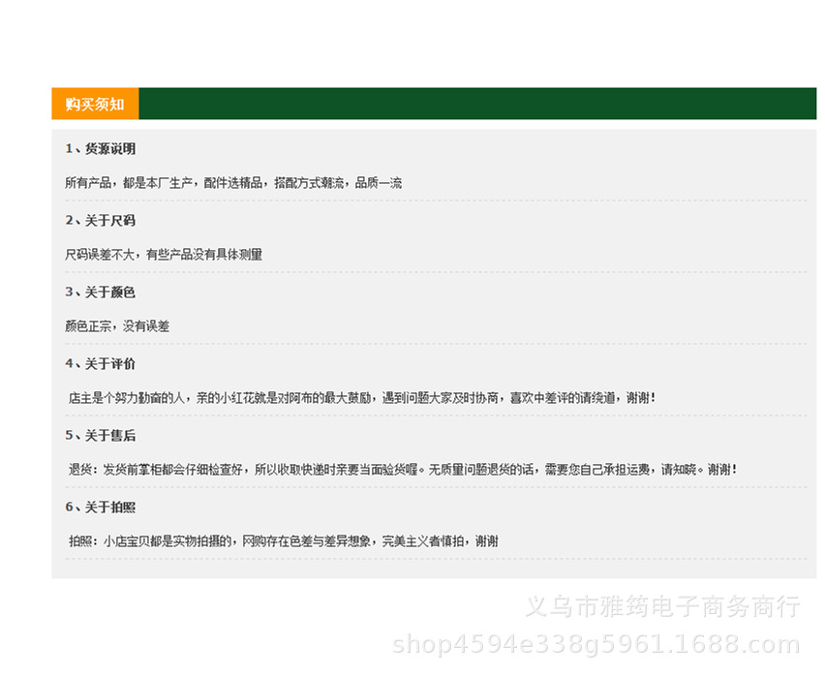The height and width of the screenshot is (677, 825).
Task: Click the line 颜色正宗，没有误差
Action: pyautogui.click(x=117, y=325)
